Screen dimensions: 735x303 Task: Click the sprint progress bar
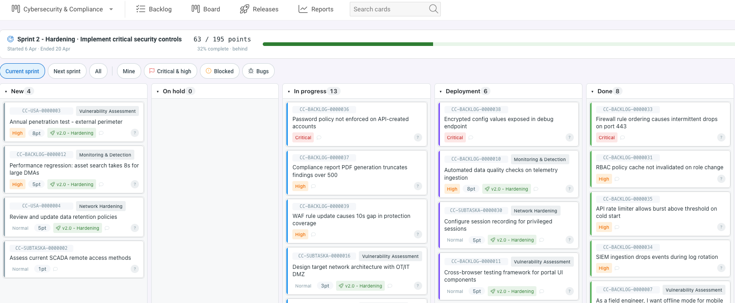[499, 44]
